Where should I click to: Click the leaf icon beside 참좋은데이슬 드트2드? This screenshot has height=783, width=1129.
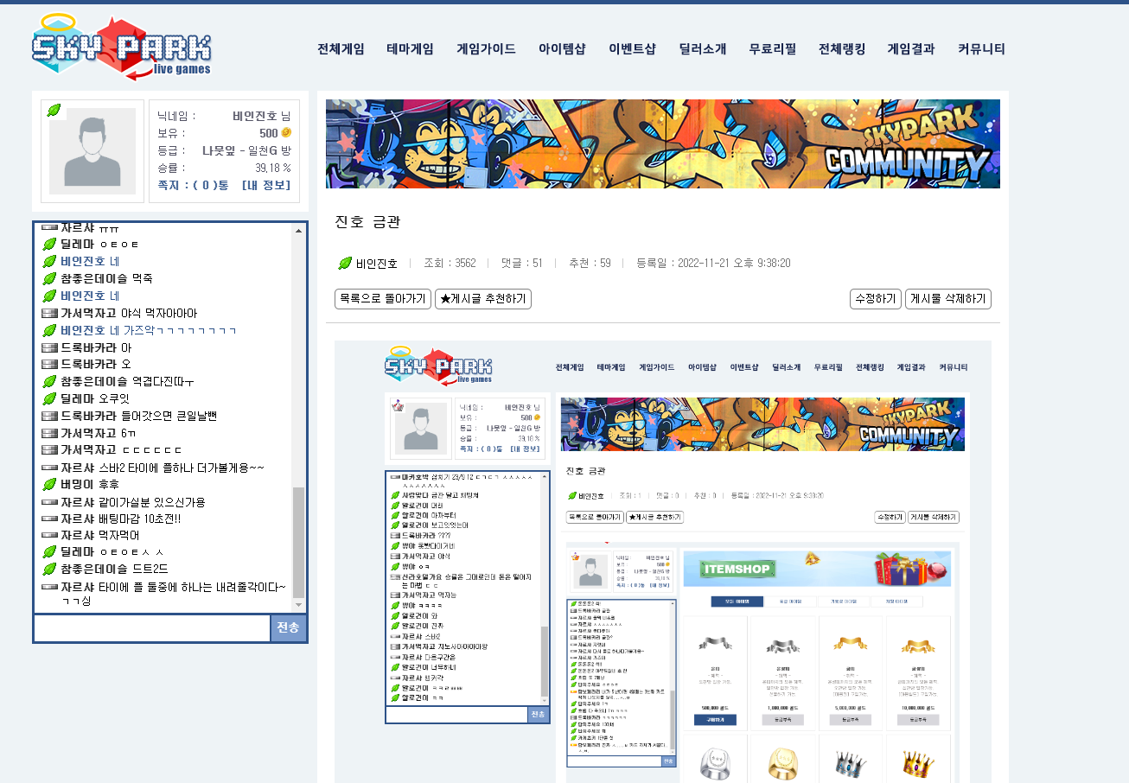tap(49, 569)
